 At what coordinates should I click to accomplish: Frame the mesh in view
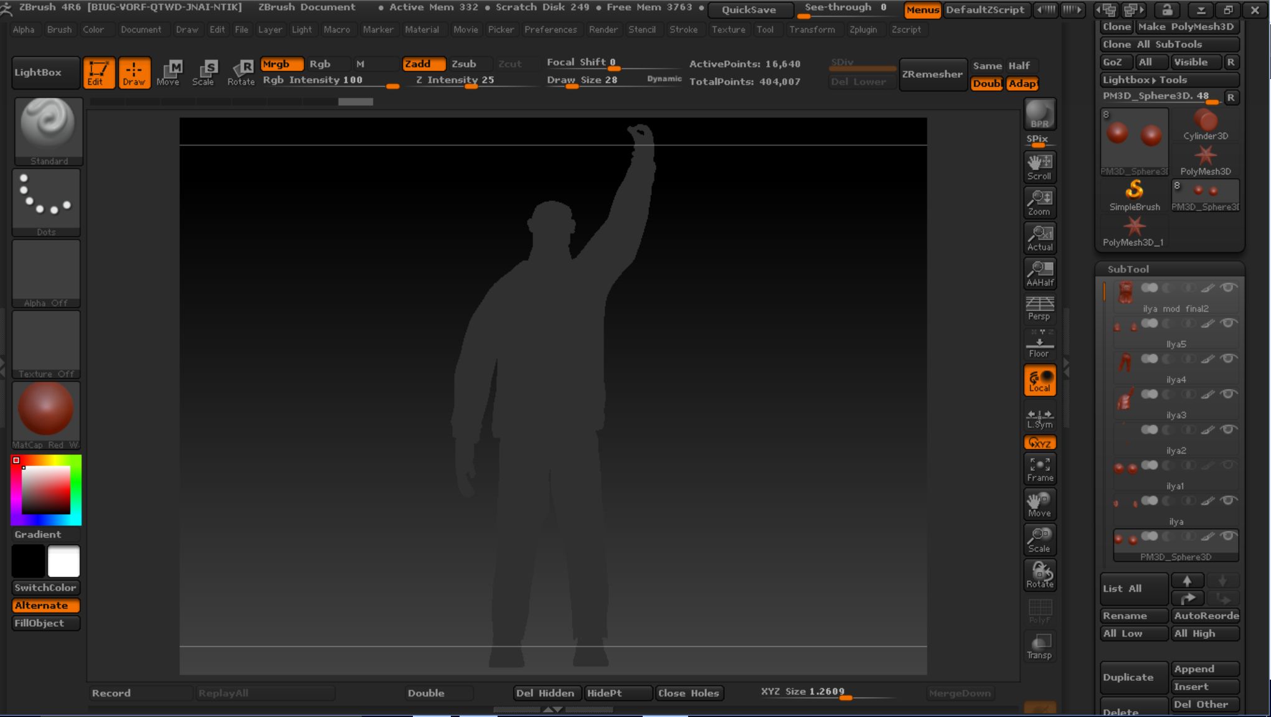pyautogui.click(x=1040, y=469)
